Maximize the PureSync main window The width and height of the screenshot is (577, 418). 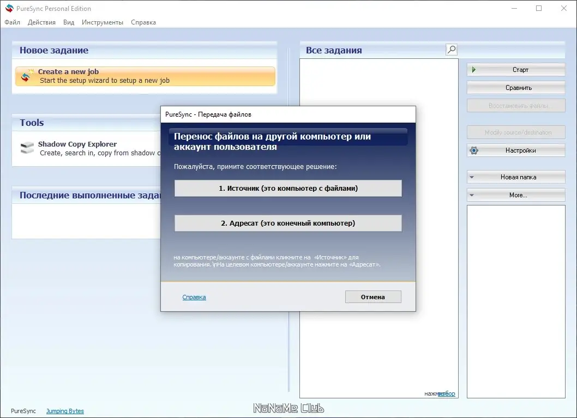[x=539, y=8]
